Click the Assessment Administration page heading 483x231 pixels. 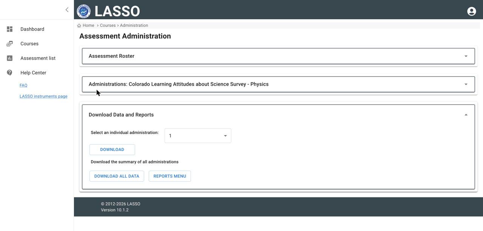pyautogui.click(x=125, y=36)
